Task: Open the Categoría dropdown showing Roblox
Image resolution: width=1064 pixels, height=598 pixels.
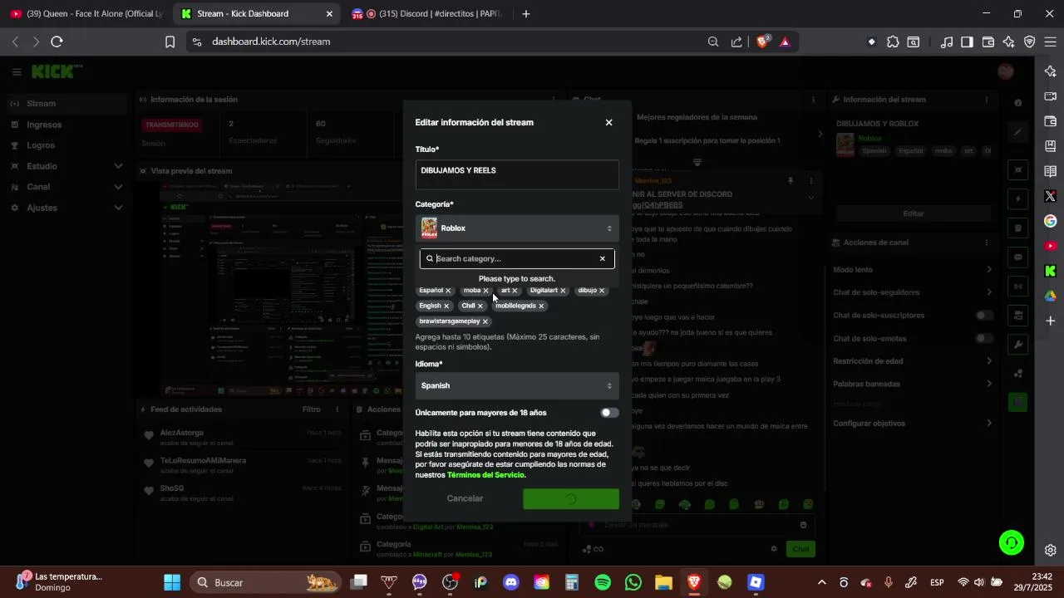Action: [517, 228]
